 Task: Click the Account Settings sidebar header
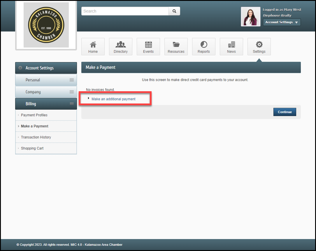(46, 68)
